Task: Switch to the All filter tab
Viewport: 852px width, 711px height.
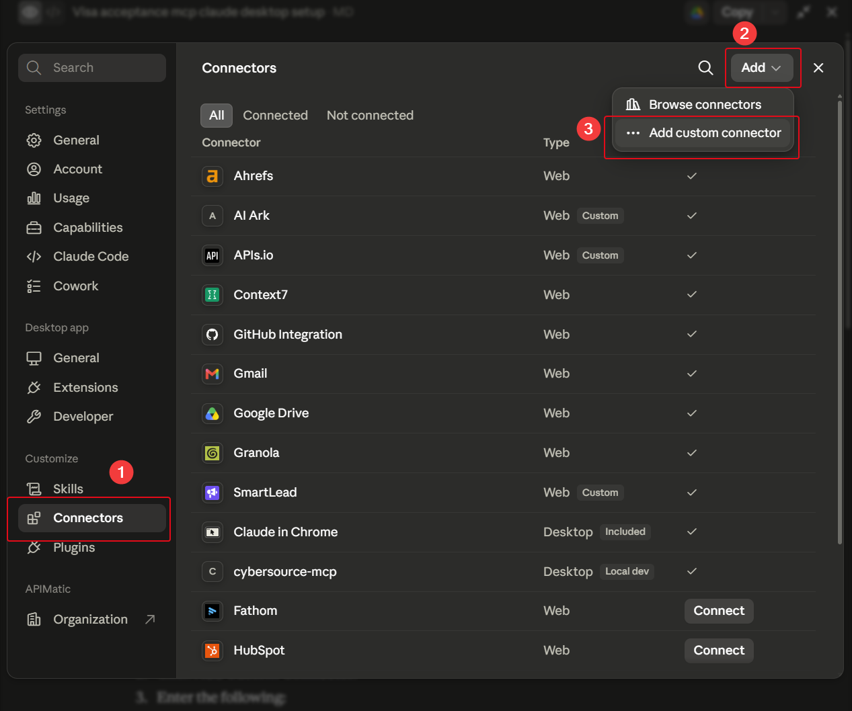Action: [217, 116]
